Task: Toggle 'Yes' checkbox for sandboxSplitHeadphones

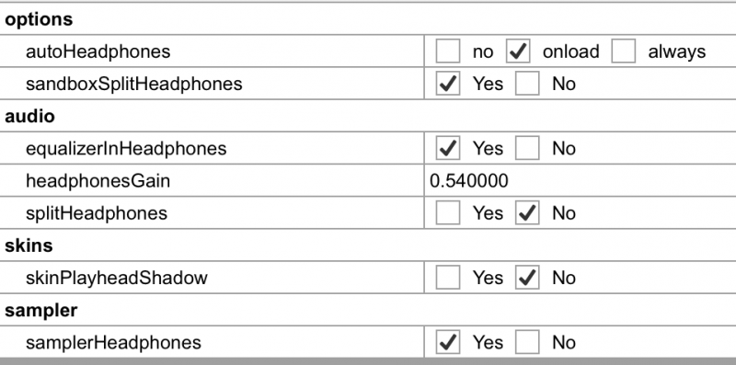Action: (x=448, y=84)
